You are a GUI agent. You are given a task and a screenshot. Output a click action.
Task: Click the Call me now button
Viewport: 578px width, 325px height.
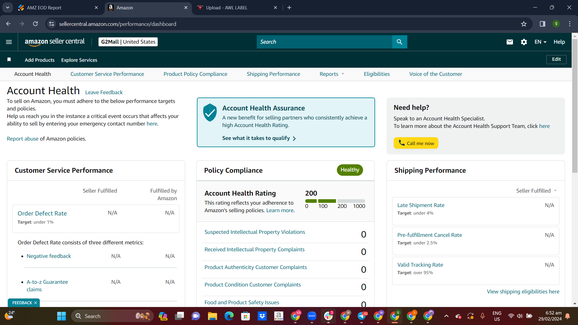(416, 143)
